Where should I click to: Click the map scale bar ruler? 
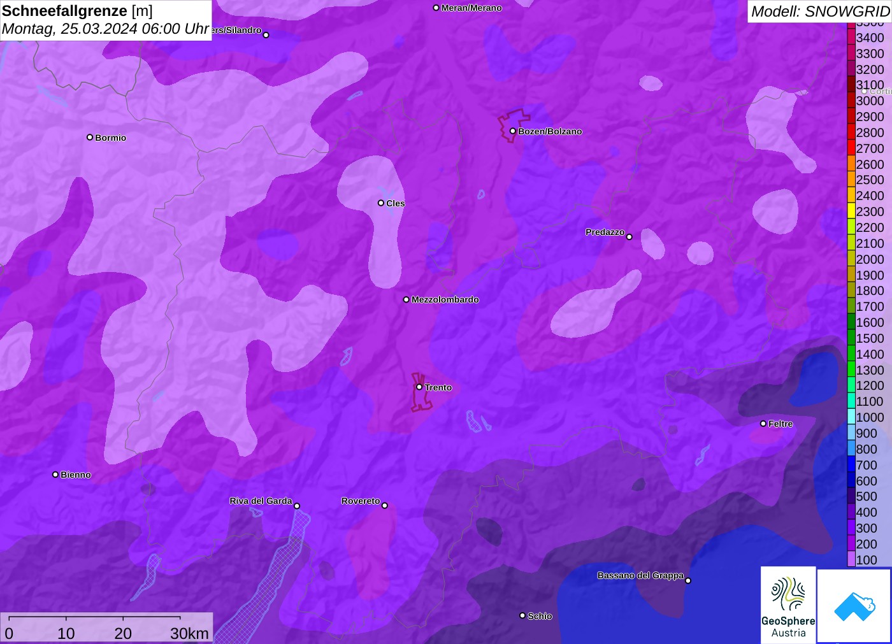[x=94, y=617]
